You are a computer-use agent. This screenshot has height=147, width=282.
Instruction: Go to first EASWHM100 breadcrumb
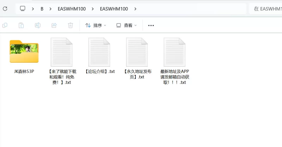tap(72, 9)
